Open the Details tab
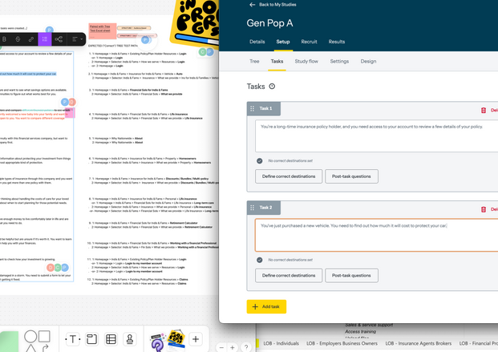Viewport: 498px width, 352px height. click(257, 42)
